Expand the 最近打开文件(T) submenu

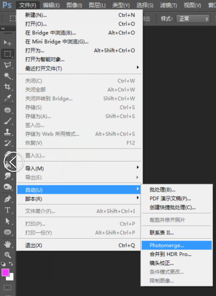79,68
